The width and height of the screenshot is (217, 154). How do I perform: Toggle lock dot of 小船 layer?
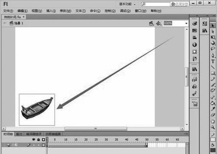pyautogui.click(x=38, y=145)
